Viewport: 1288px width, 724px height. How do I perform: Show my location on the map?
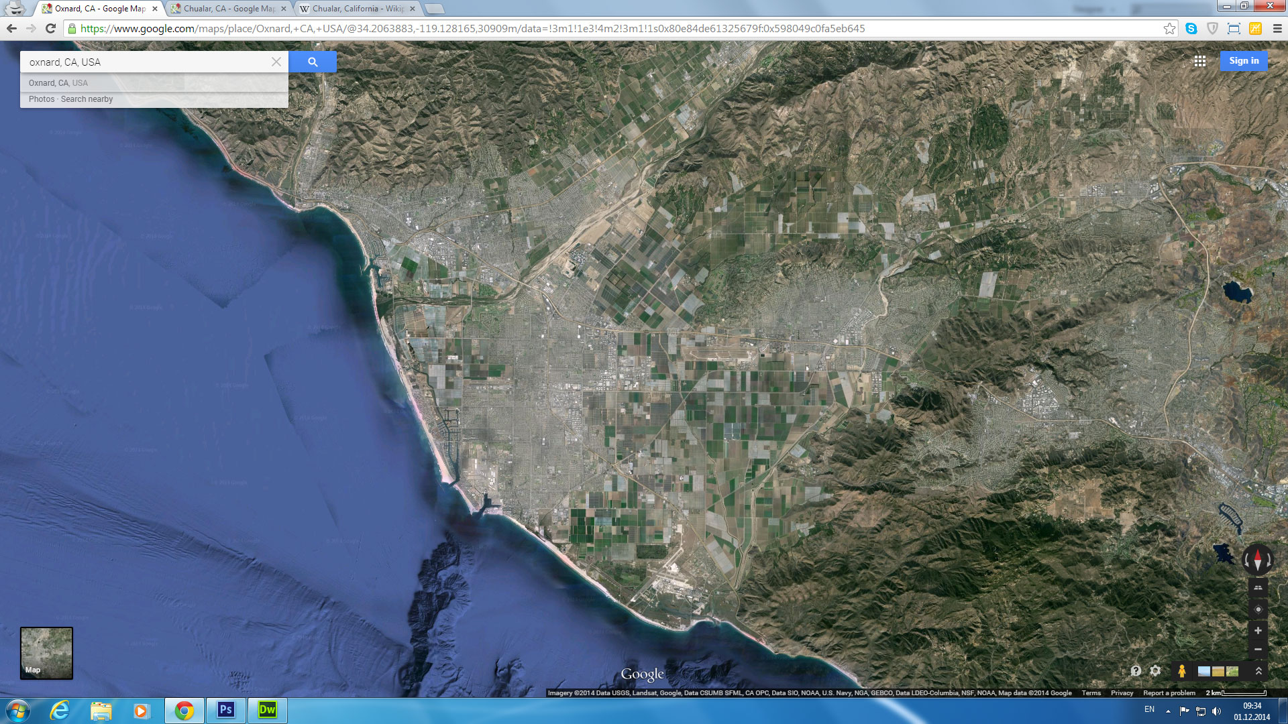tap(1258, 609)
